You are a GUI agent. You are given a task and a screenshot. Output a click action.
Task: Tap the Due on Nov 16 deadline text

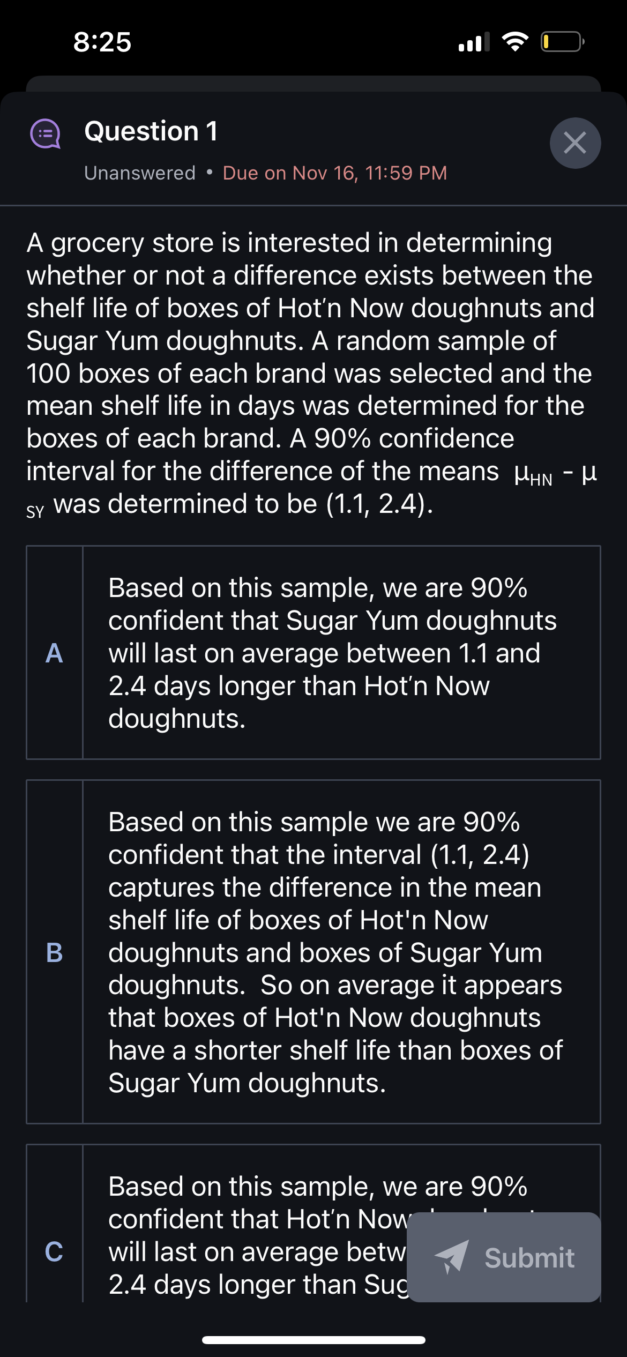(335, 173)
